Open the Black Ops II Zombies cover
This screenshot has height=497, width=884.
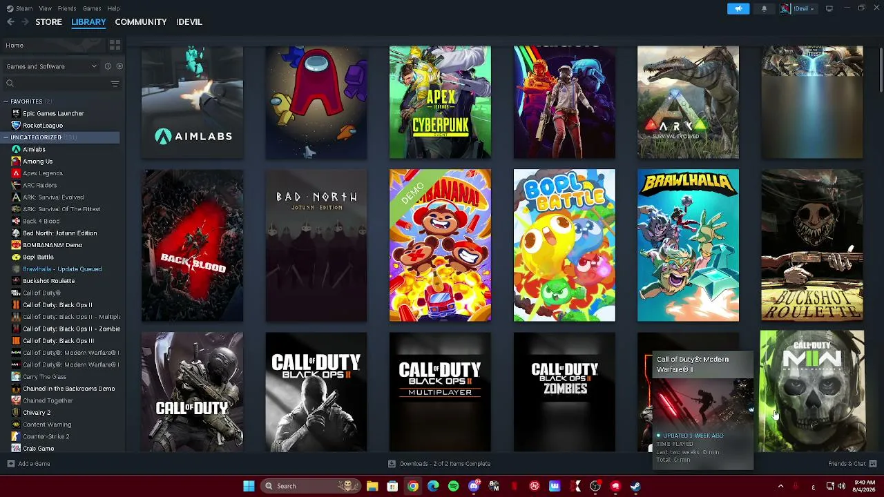pos(564,392)
